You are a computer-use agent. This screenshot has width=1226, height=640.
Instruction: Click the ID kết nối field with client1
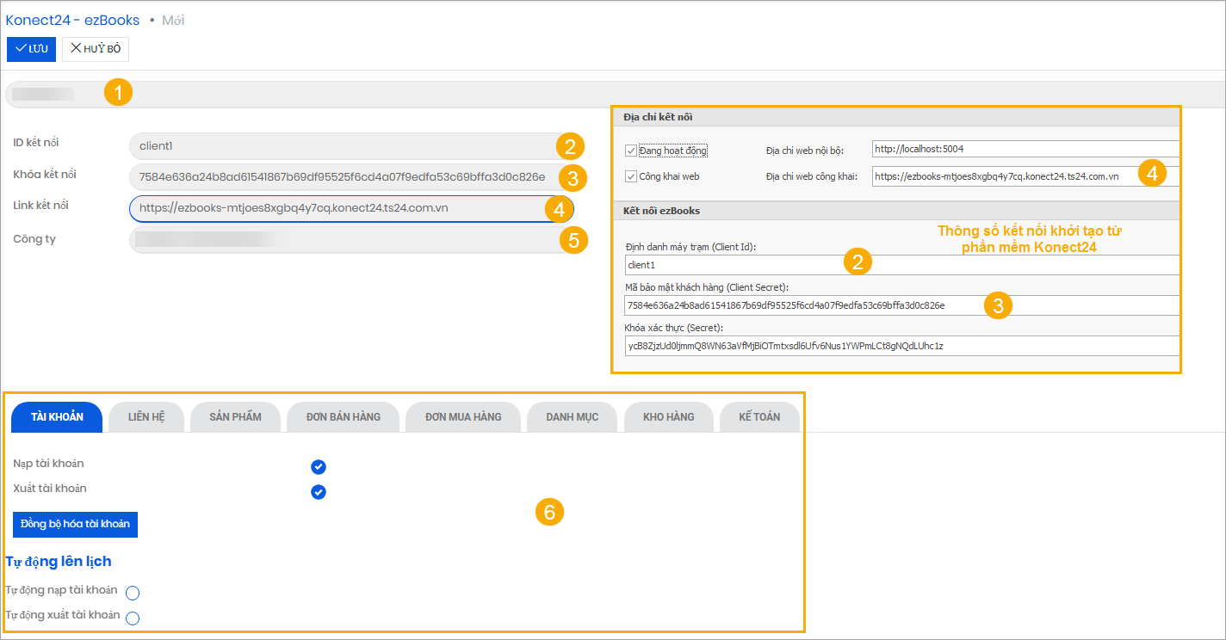[351, 146]
